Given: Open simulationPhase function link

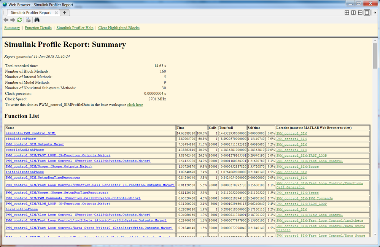Looking at the screenshot, I should pos(21,139).
